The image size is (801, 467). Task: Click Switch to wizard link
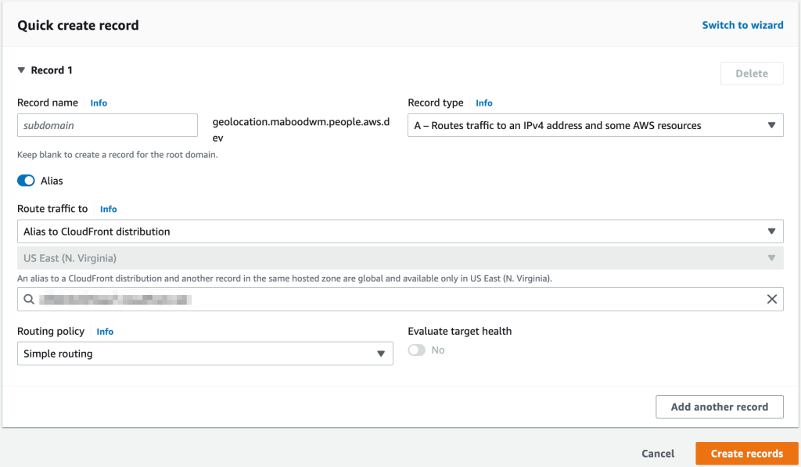click(x=742, y=25)
